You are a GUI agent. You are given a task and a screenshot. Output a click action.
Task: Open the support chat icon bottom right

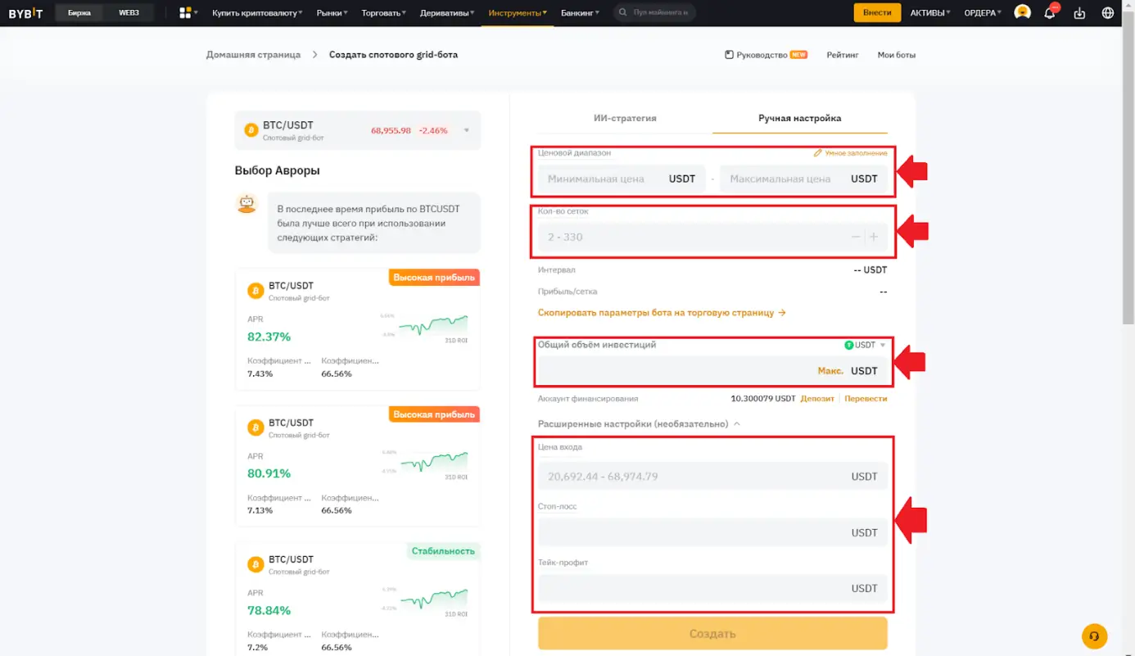tap(1094, 636)
